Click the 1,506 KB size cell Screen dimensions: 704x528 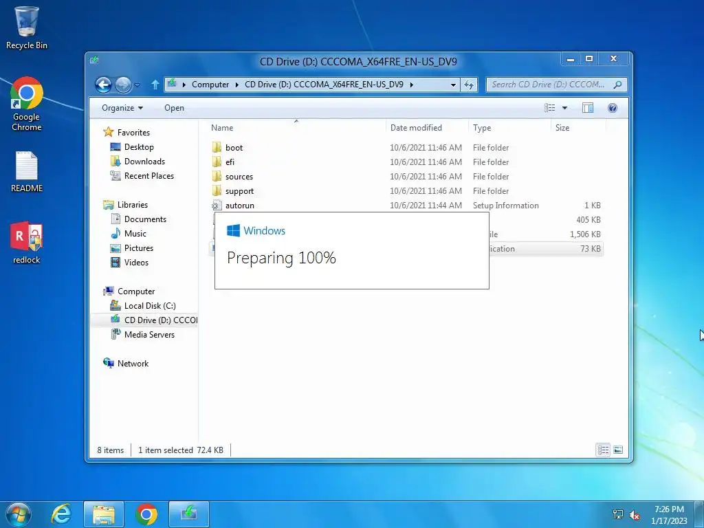click(585, 234)
